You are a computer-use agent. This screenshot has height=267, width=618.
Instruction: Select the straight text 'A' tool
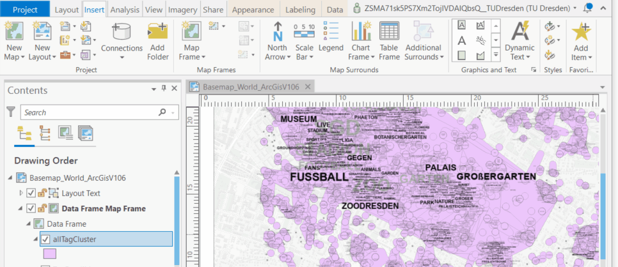(462, 41)
